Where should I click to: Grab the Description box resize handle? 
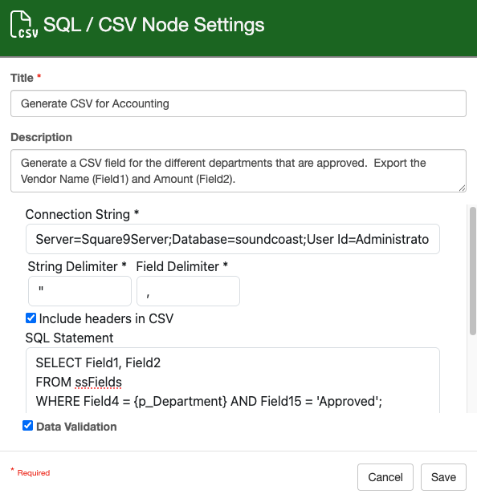(x=462, y=188)
